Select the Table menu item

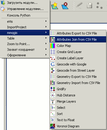[25, 38]
